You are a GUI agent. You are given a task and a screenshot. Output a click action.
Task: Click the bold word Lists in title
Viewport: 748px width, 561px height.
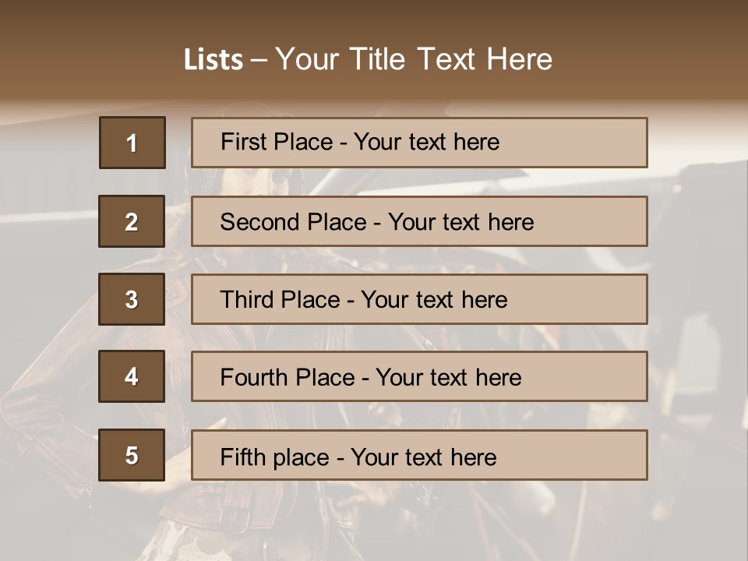(213, 59)
